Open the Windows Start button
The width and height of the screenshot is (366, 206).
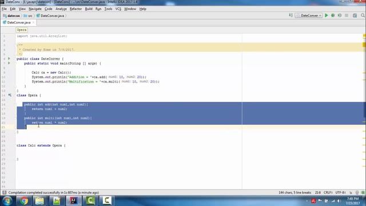pos(7,201)
